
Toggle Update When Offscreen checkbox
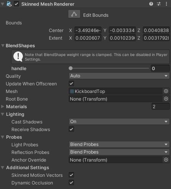pyautogui.click(x=71, y=83)
